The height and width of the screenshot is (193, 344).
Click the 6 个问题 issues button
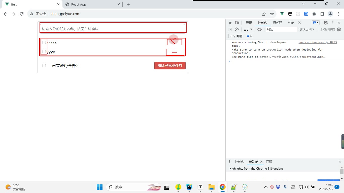pos(241,36)
